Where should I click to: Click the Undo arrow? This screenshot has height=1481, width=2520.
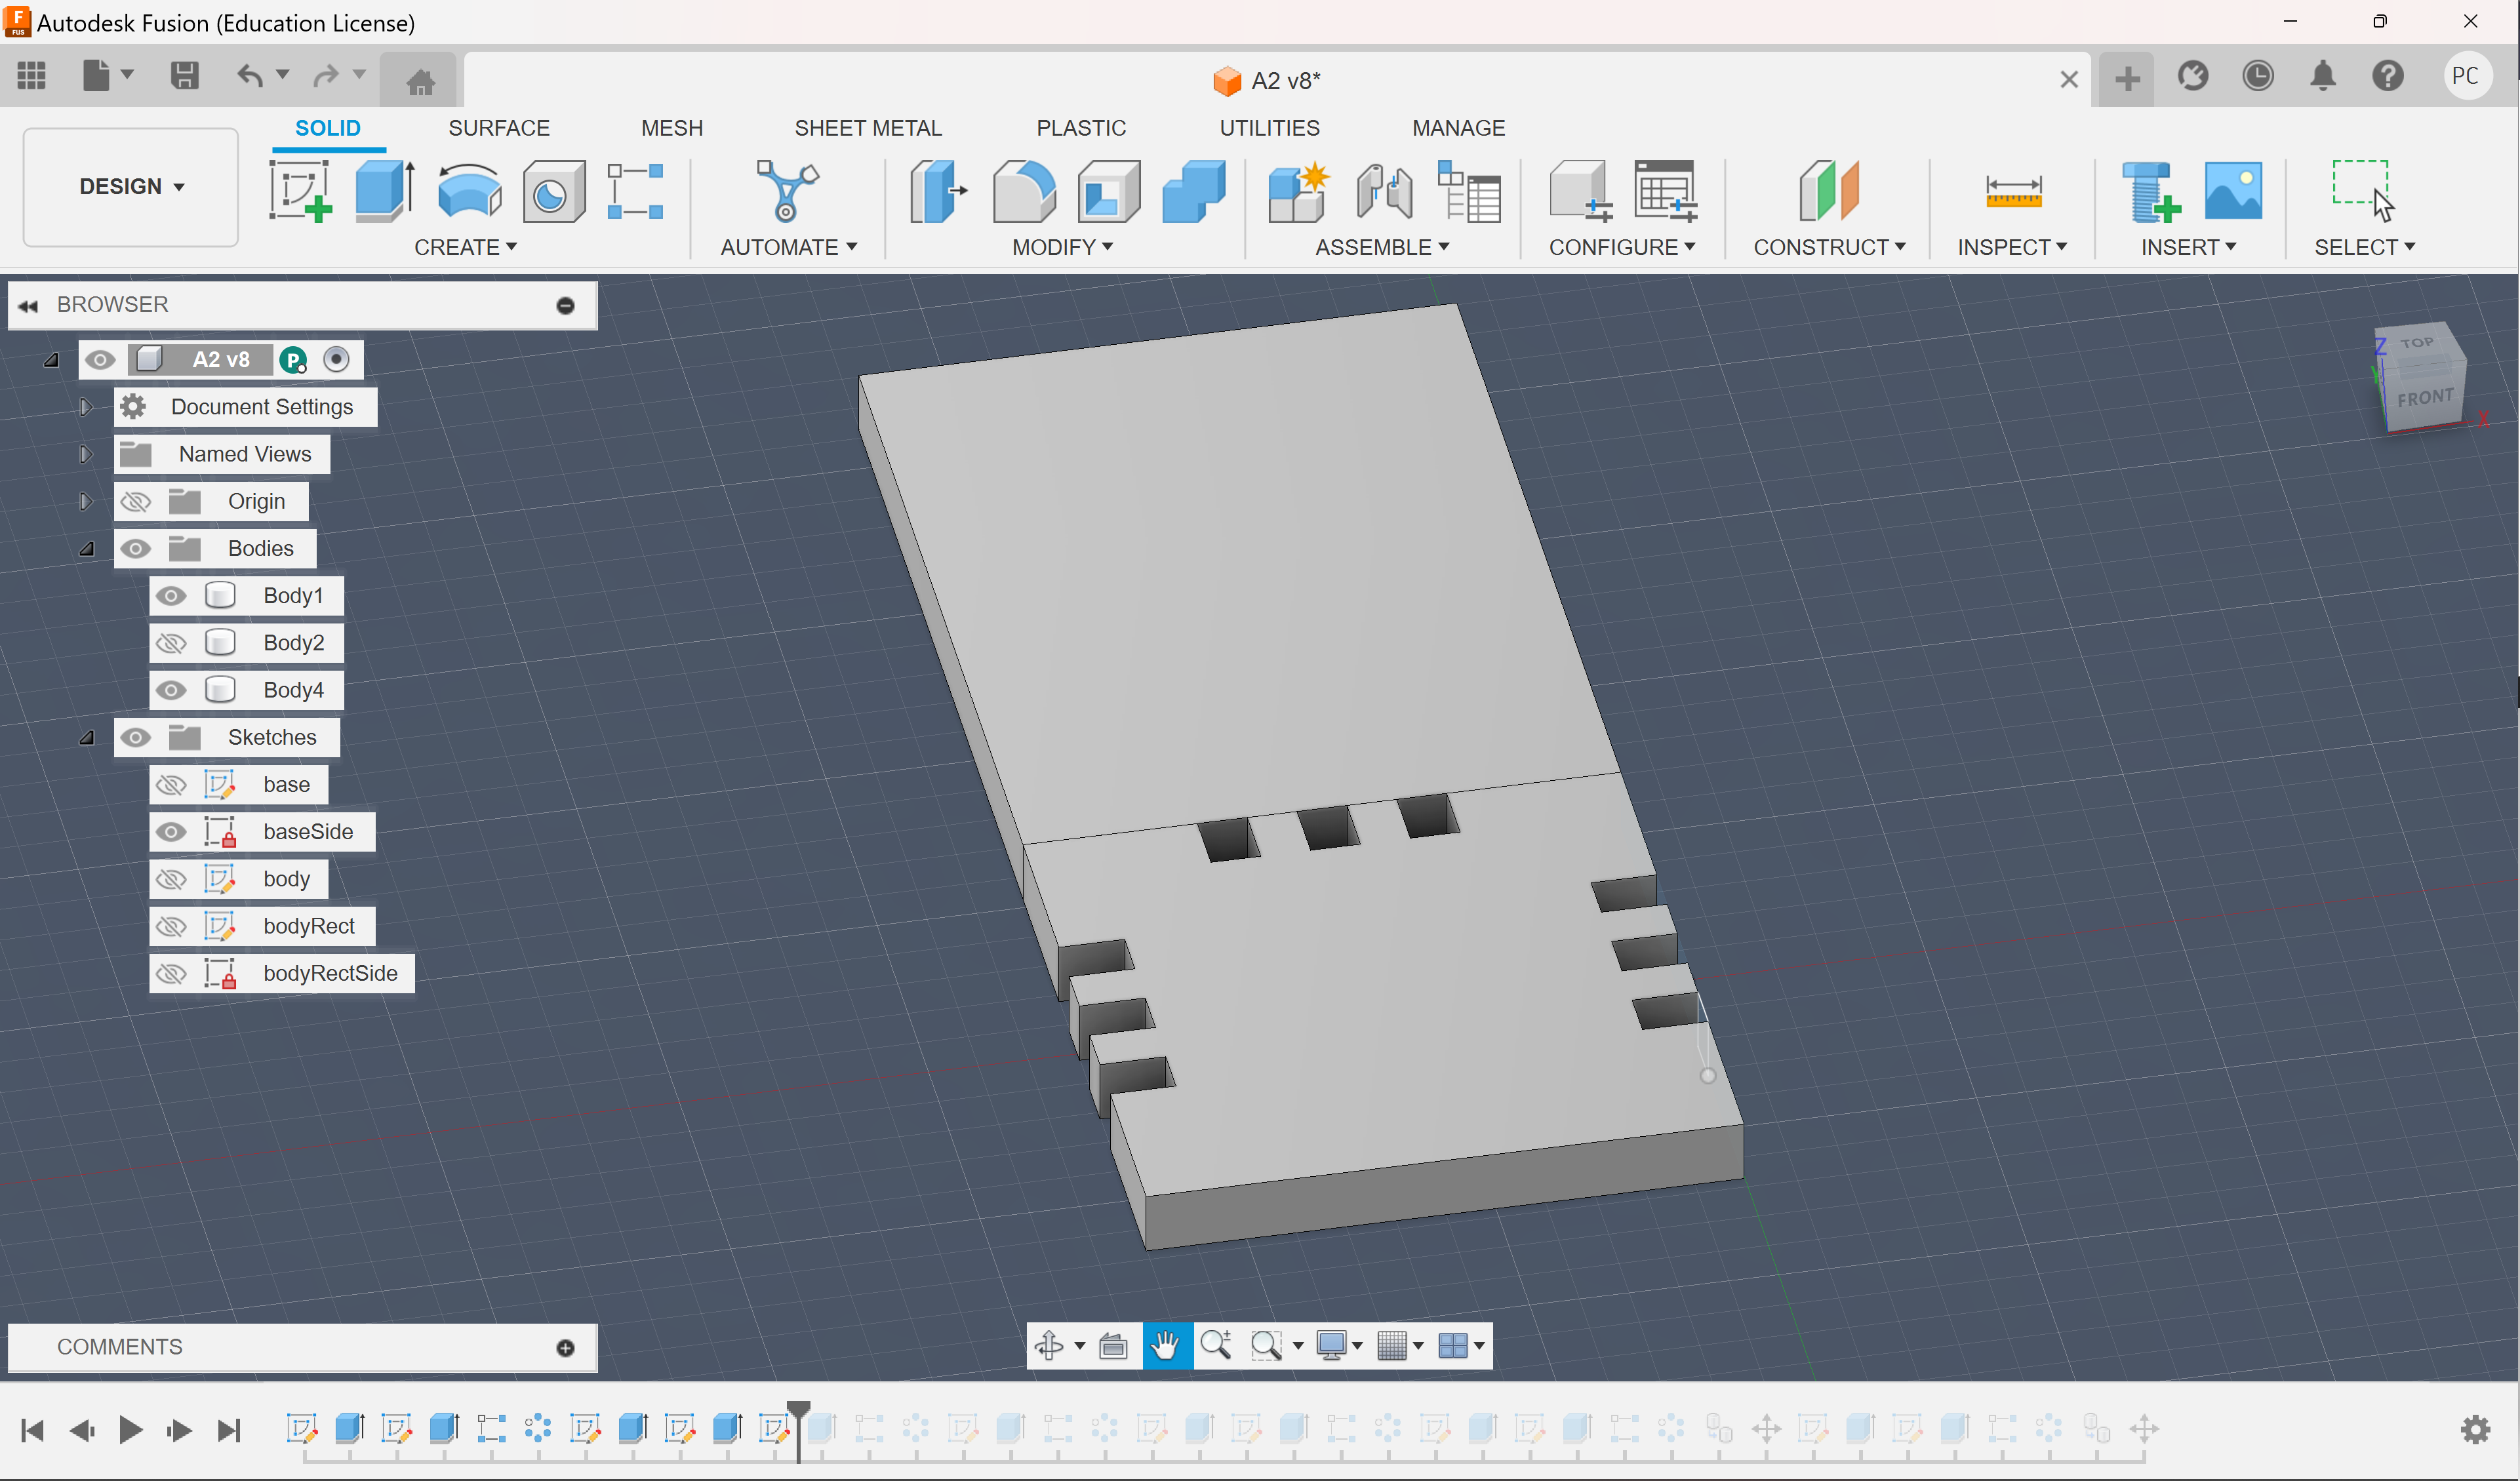click(x=250, y=76)
